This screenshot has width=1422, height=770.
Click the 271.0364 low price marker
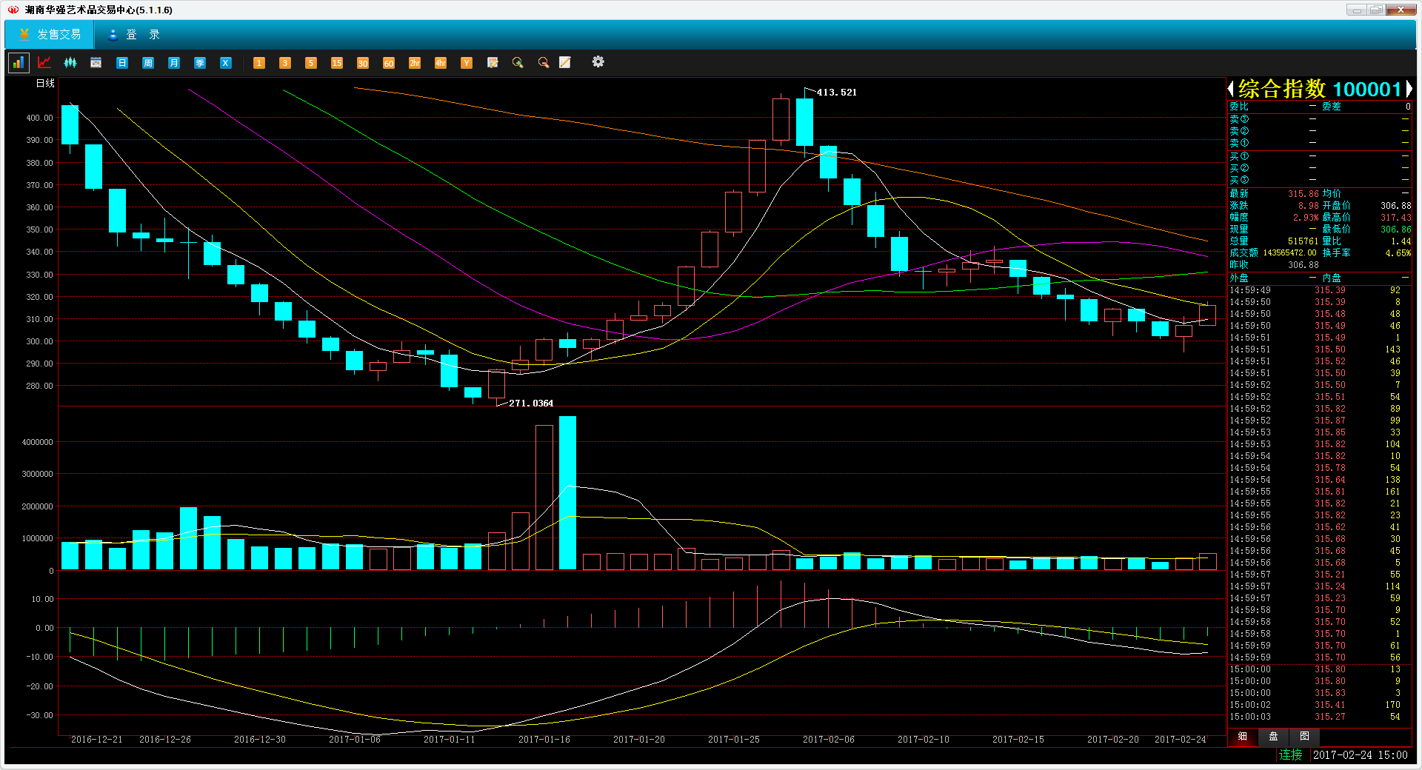pos(531,404)
